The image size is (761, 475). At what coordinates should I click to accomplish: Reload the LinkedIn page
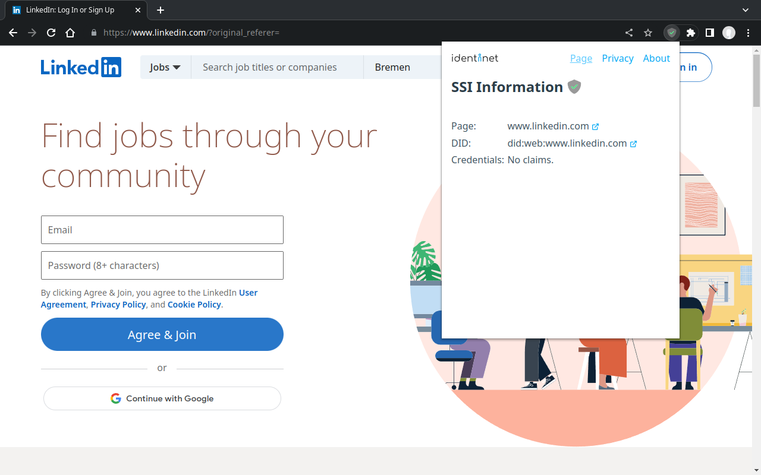(51, 33)
